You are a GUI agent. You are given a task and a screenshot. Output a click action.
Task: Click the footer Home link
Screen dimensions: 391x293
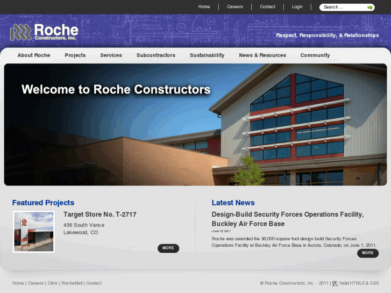pos(18,283)
